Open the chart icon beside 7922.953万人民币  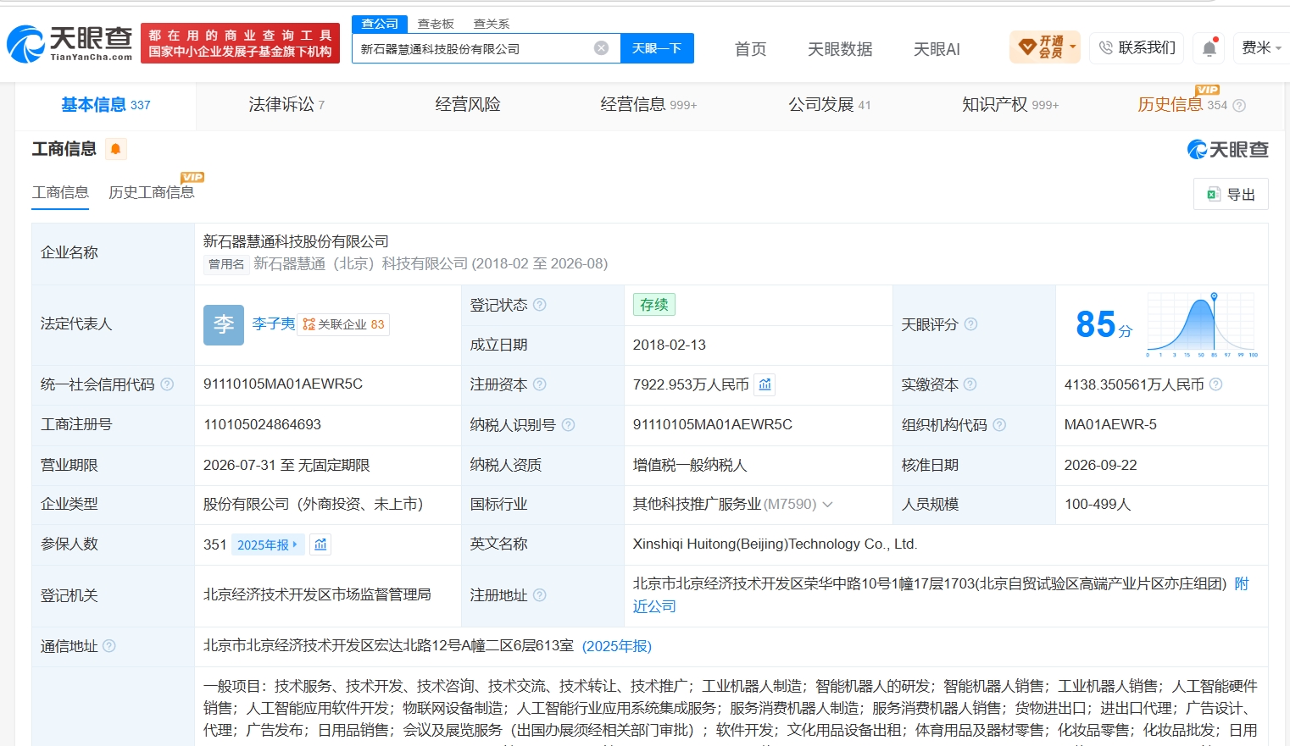[765, 384]
